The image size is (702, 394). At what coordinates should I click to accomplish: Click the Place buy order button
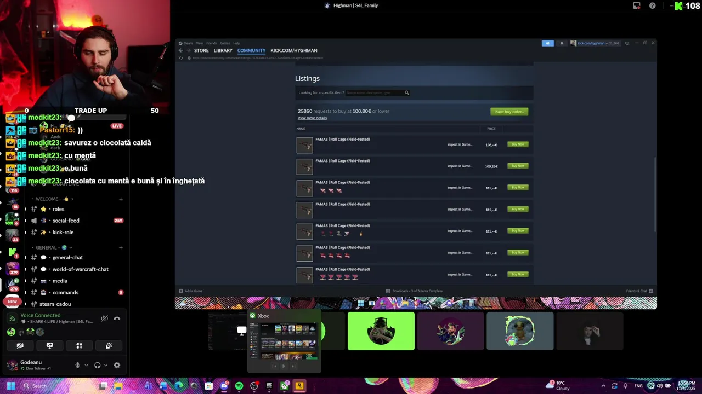(509, 112)
